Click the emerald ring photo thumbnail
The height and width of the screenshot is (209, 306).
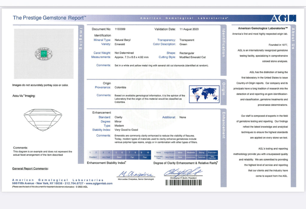click(x=44, y=53)
